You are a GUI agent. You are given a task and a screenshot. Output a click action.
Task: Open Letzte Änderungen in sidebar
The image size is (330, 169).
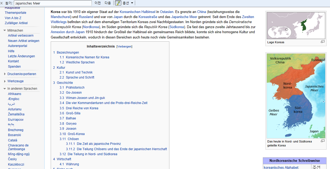[21, 56]
